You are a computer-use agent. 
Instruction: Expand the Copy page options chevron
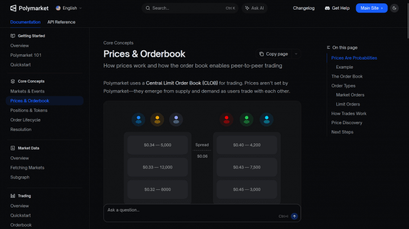point(296,54)
